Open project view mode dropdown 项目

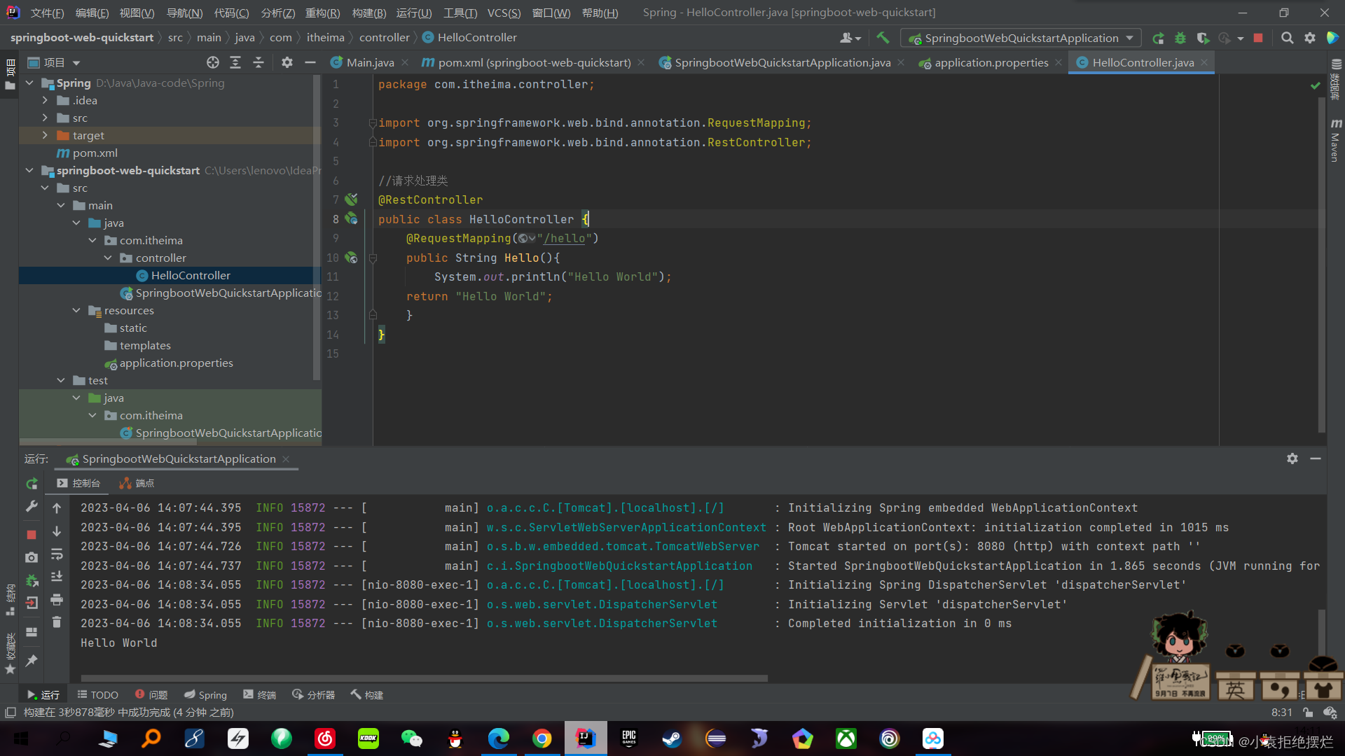(54, 62)
